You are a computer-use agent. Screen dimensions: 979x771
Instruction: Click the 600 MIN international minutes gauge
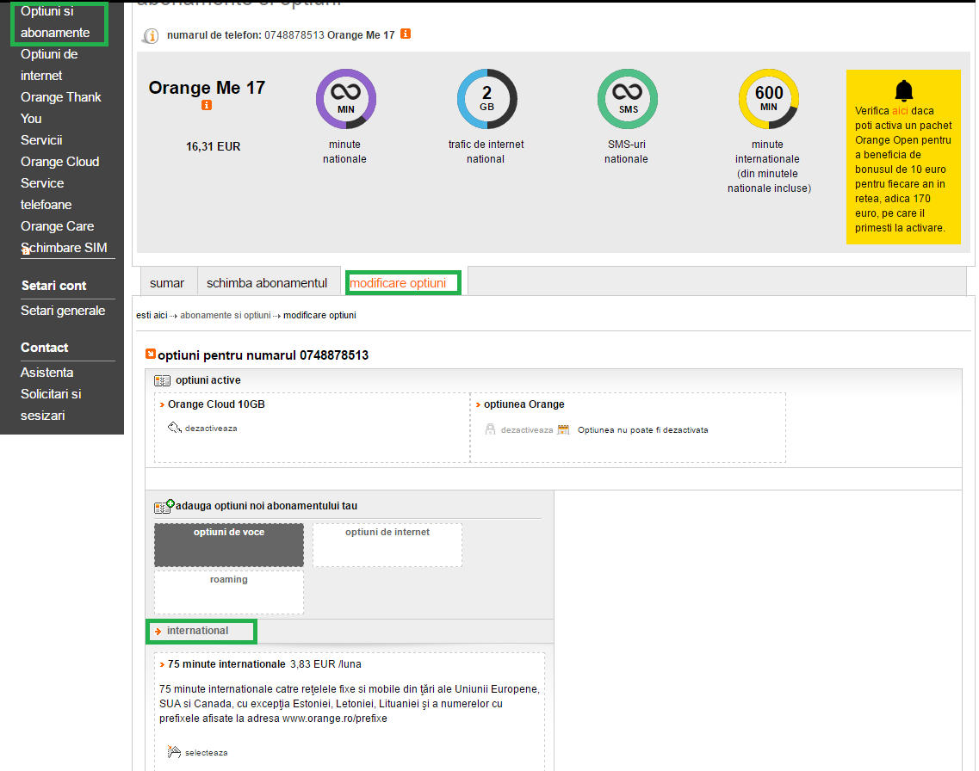(769, 99)
